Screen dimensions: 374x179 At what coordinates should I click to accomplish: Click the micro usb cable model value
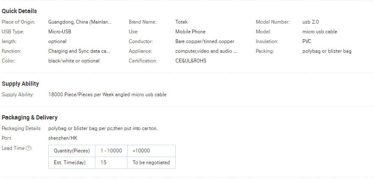(x=320, y=32)
